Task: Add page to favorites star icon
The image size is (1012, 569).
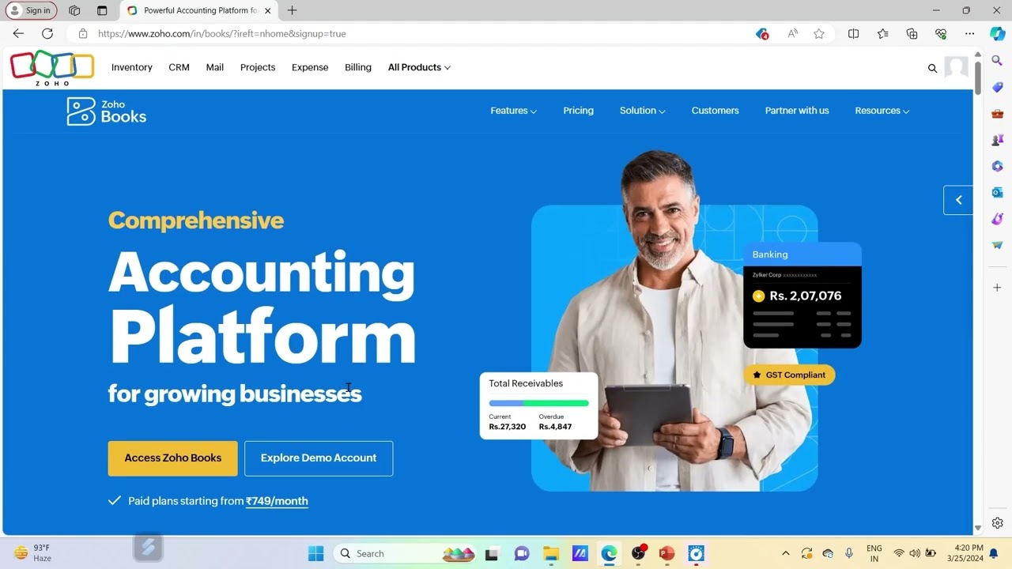Action: [819, 33]
